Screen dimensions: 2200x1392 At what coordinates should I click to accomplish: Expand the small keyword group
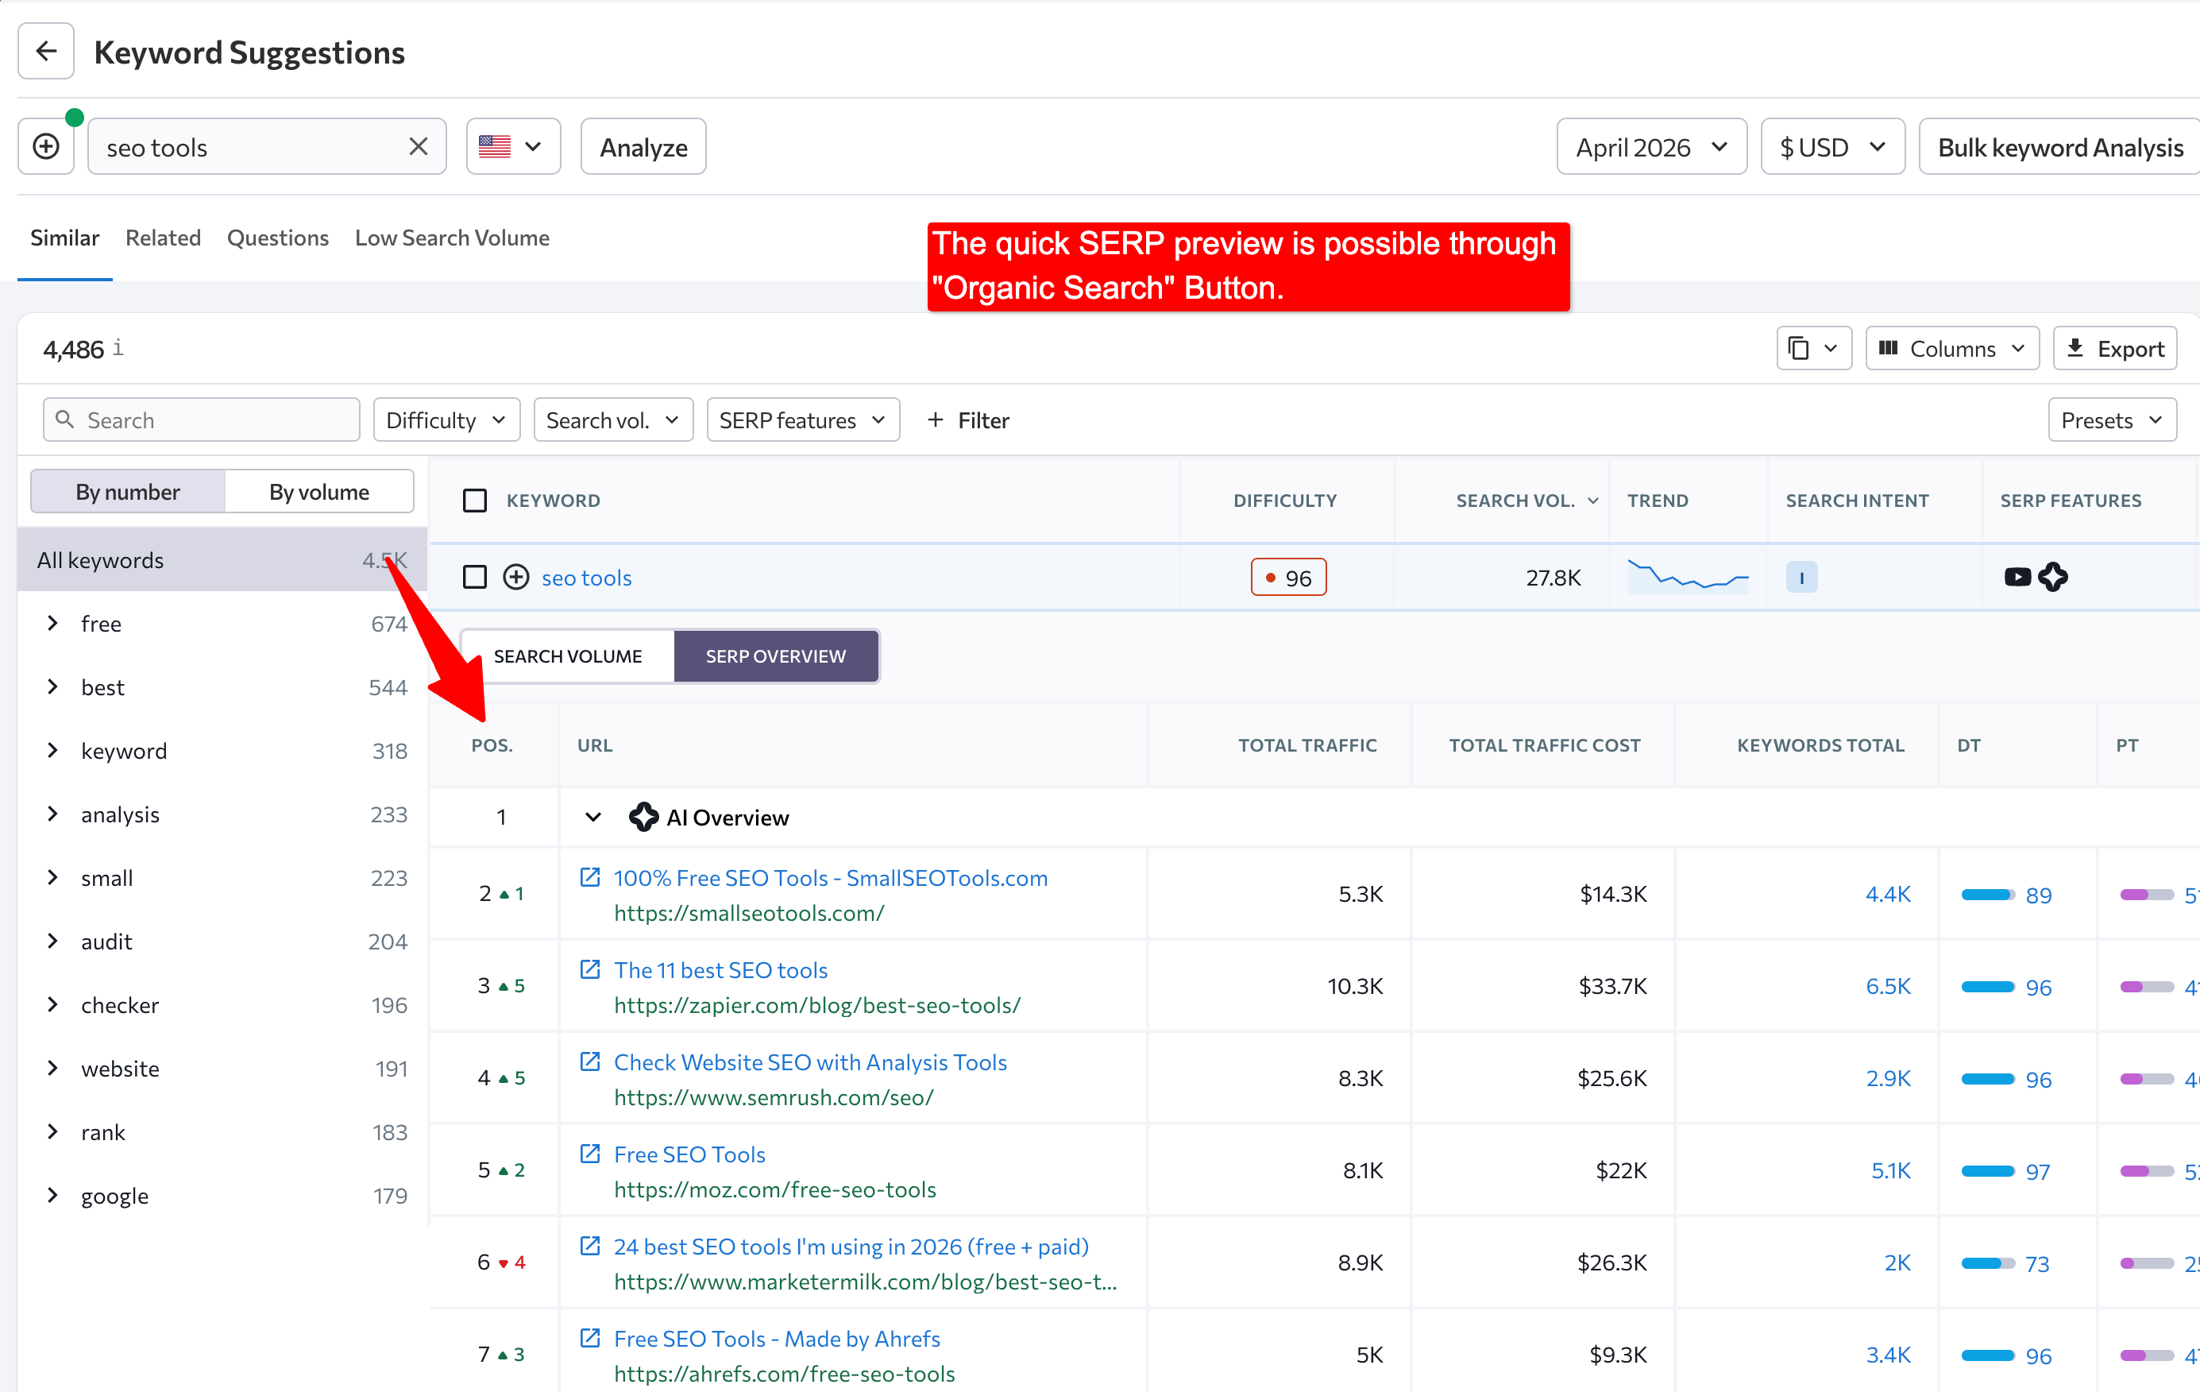(52, 877)
